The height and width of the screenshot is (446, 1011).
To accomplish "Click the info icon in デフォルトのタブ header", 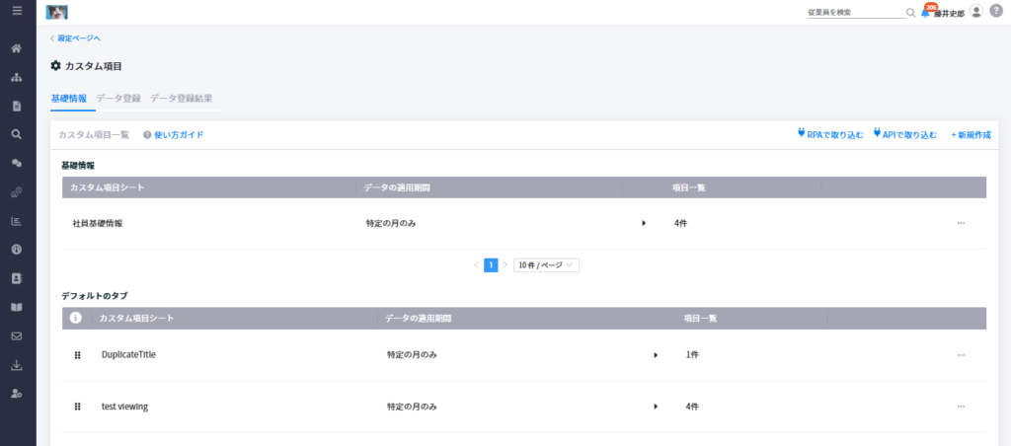I will (75, 318).
